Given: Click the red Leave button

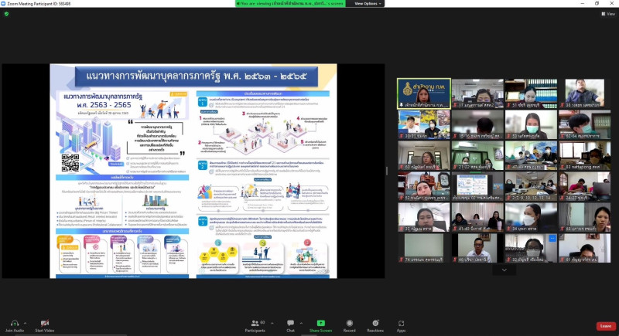Looking at the screenshot, I should click(x=606, y=326).
